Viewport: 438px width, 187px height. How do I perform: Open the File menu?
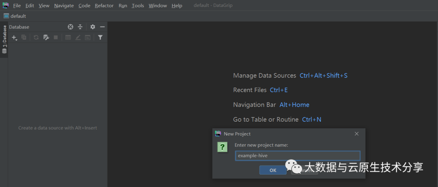point(17,6)
